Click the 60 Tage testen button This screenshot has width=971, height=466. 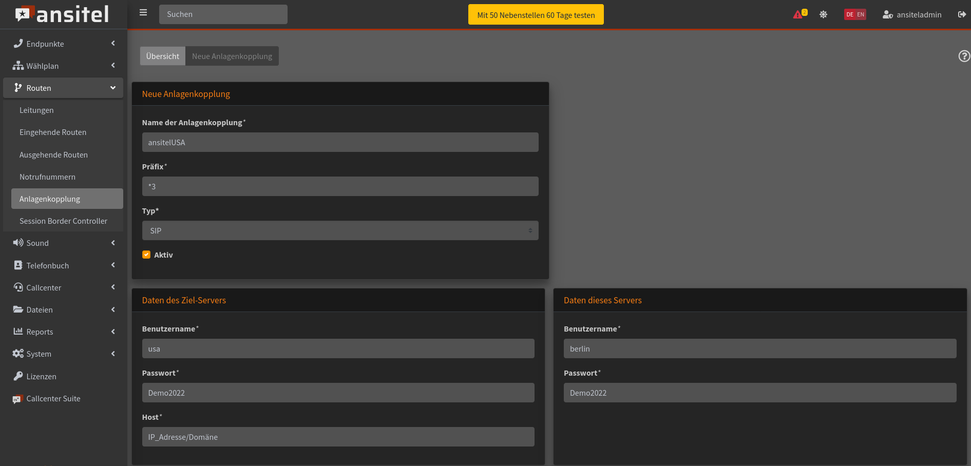click(536, 15)
